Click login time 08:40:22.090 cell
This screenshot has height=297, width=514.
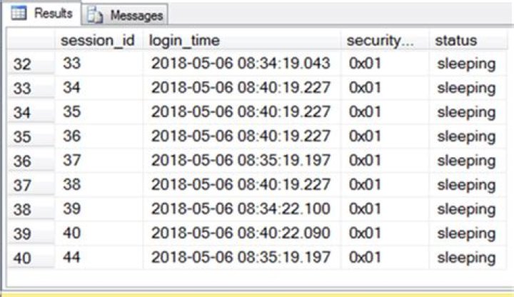(x=241, y=233)
